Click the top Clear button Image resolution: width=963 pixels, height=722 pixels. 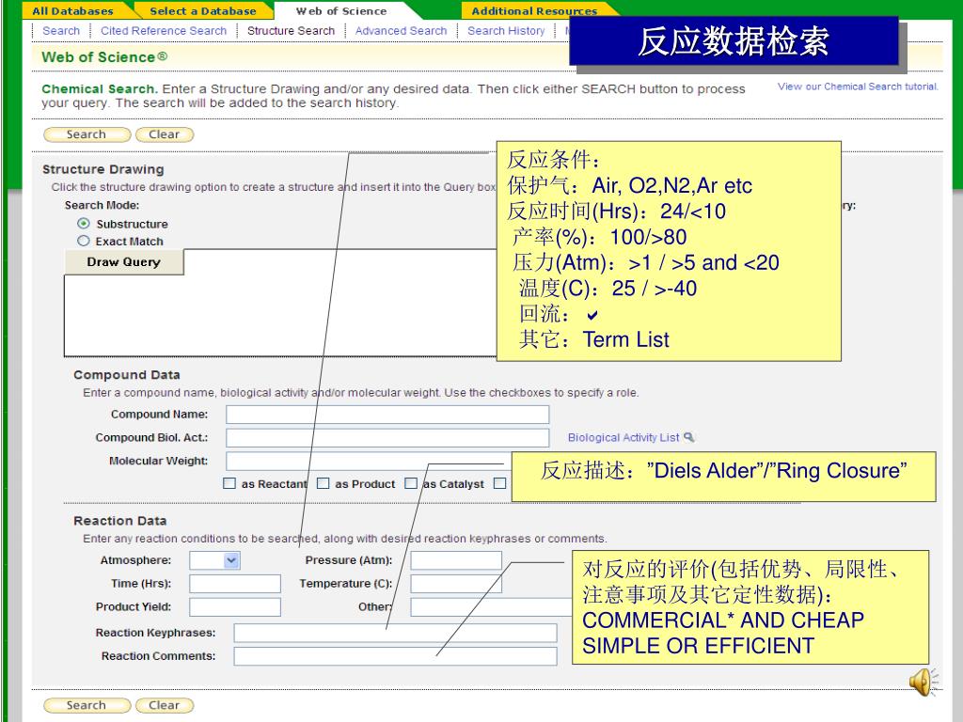164,134
